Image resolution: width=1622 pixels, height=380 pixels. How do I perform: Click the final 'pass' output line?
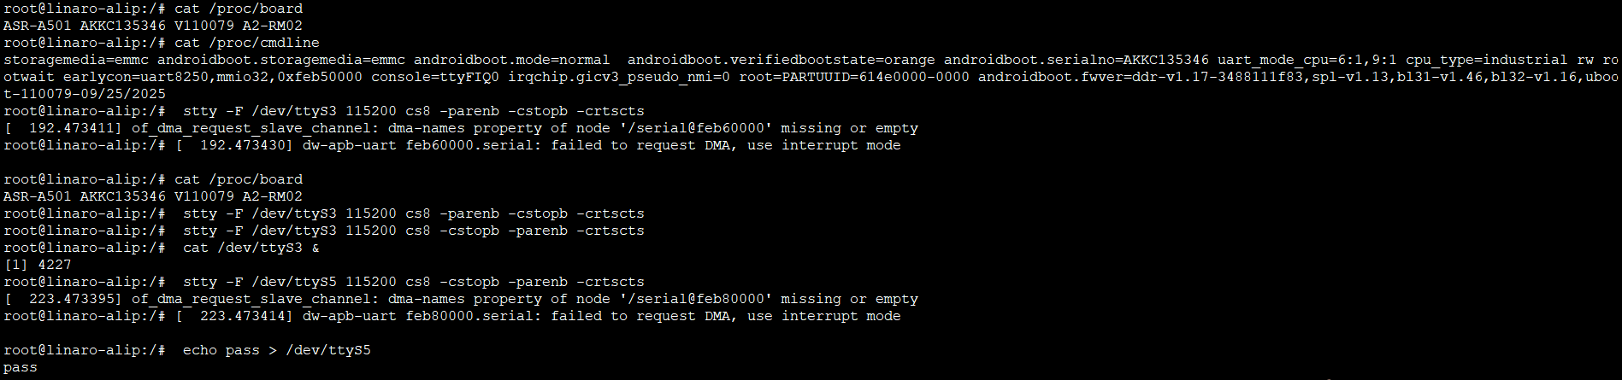(x=21, y=367)
